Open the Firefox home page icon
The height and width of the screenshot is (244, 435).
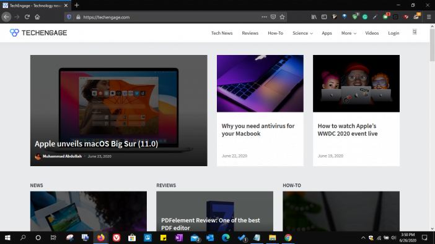click(37, 17)
